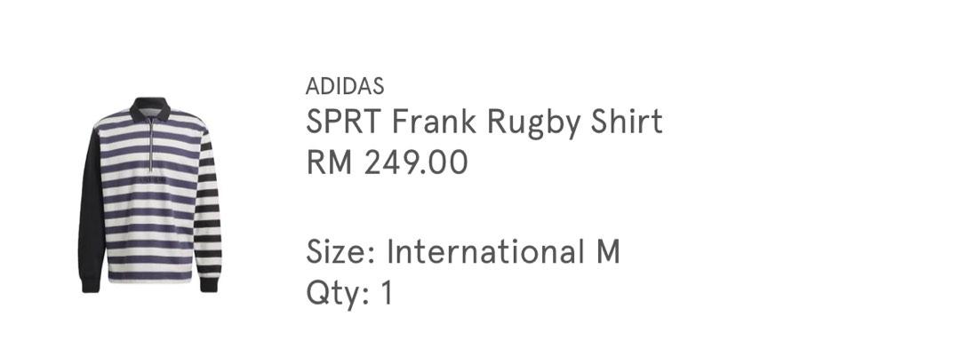960x364 pixels.
Task: Click the size value letter "M"
Action: tap(609, 252)
